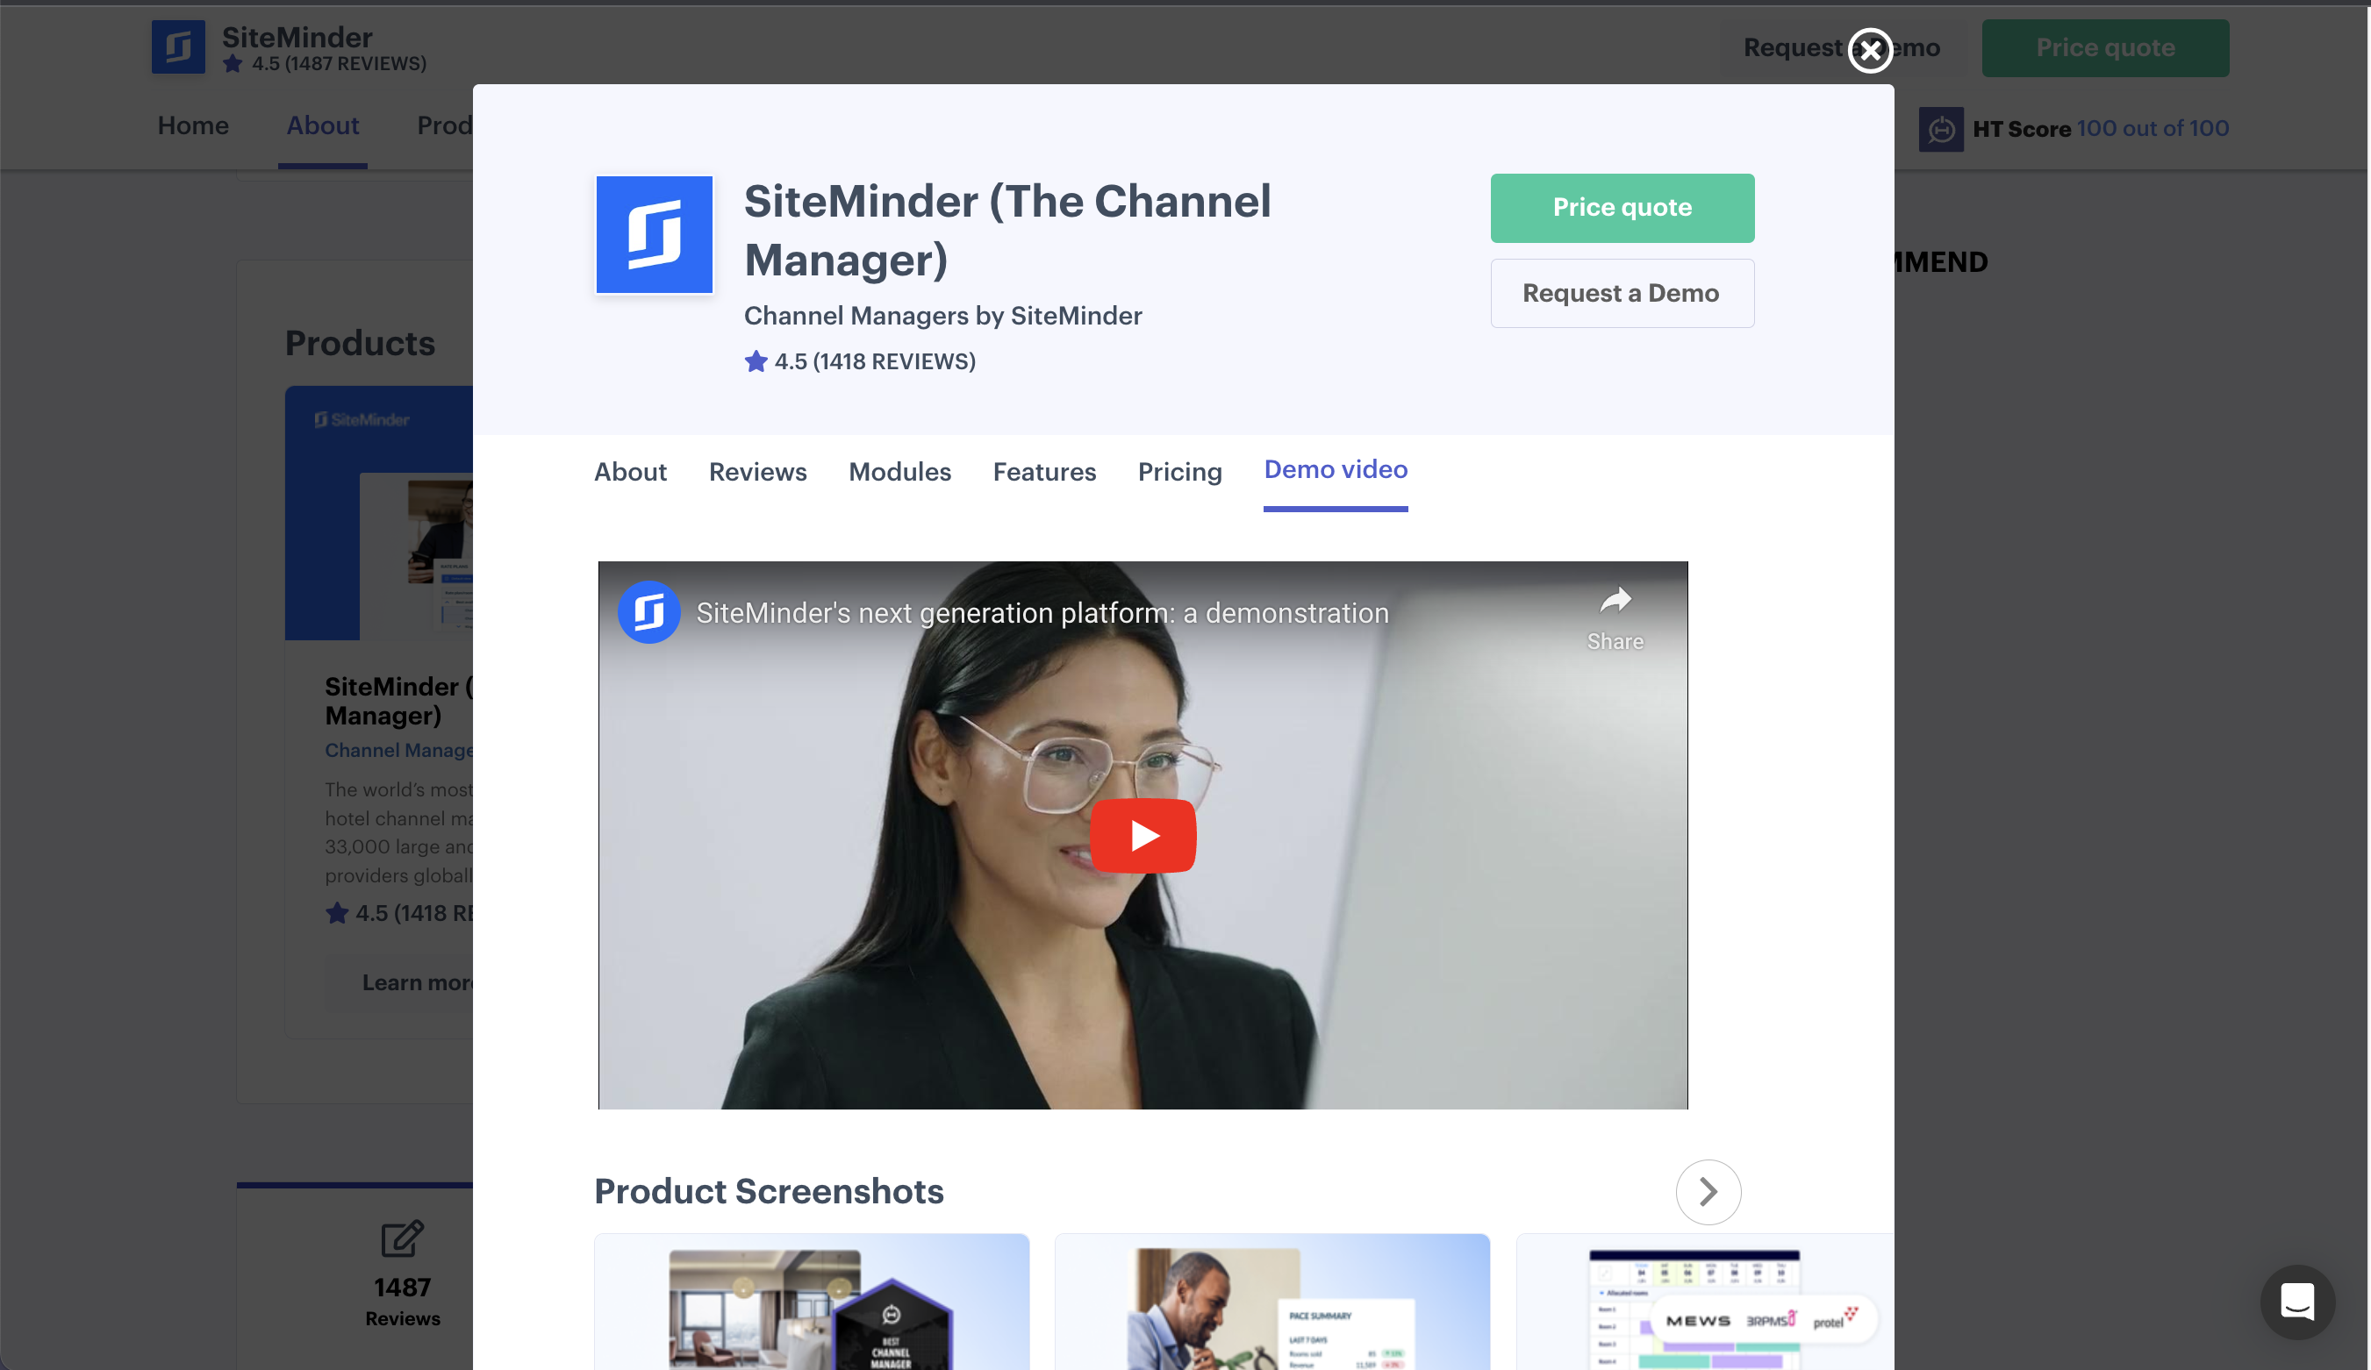Select the Features tab

tap(1044, 471)
